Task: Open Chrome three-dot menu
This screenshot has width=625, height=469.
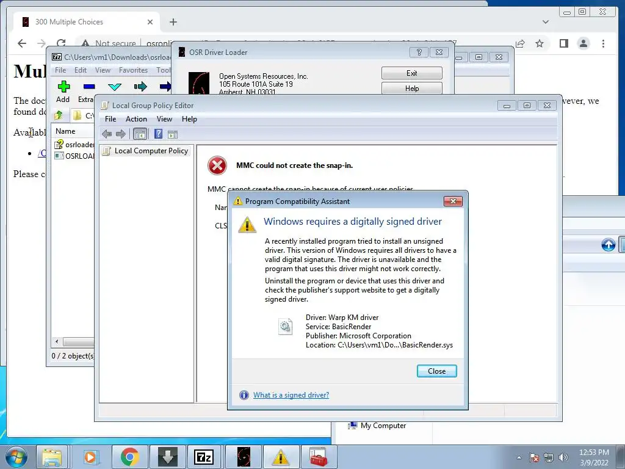Action: tap(603, 43)
